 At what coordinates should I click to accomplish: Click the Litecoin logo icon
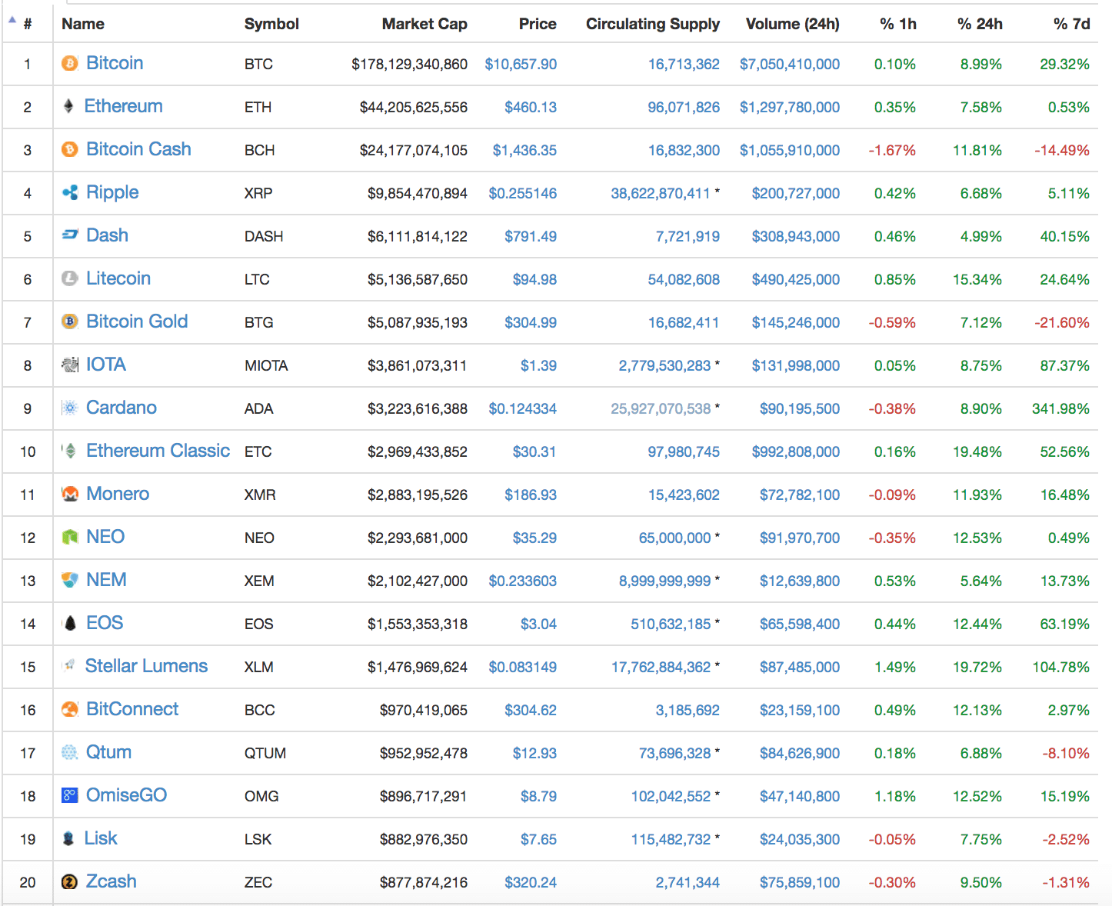(x=70, y=278)
